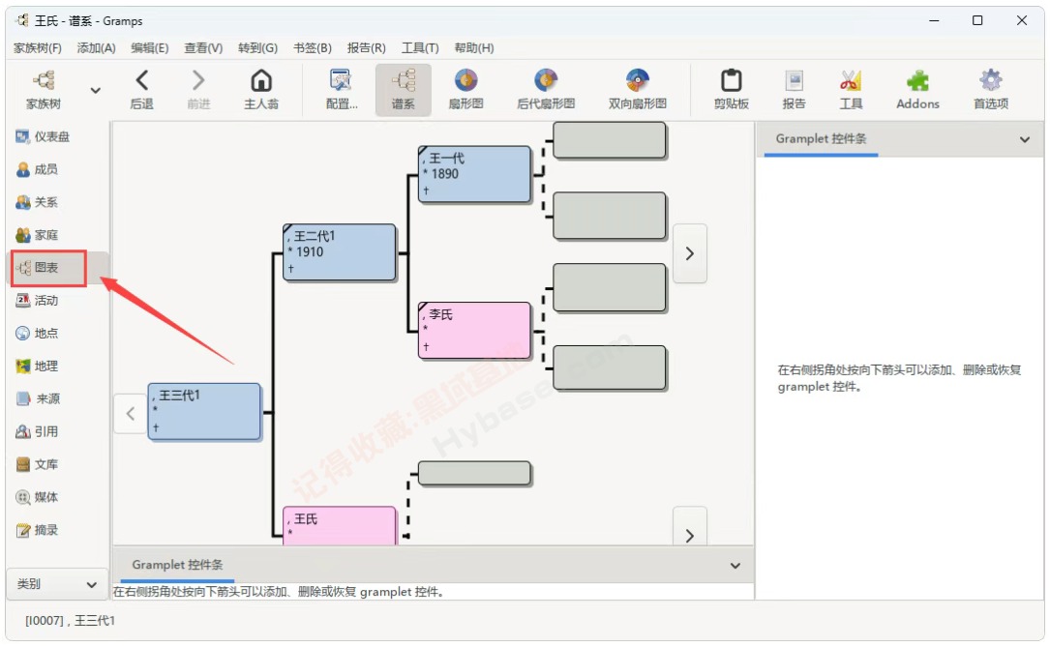The height and width of the screenshot is (646, 1050).
Task: Expand right Gramplet 控件条 dropdown arrow
Action: coord(1025,139)
